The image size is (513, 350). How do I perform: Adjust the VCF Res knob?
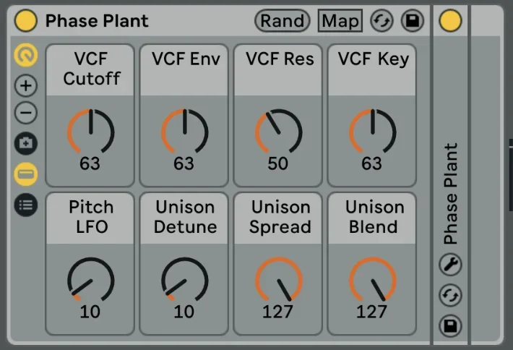(278, 132)
